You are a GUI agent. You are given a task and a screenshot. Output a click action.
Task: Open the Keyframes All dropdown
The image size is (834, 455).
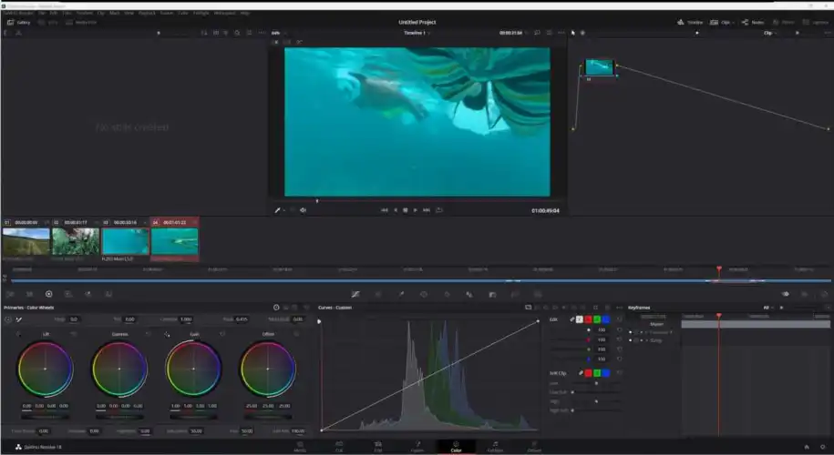(x=768, y=308)
